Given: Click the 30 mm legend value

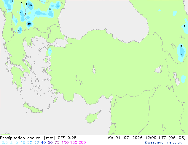Looking at the screenshot, I should (x=36, y=143).
